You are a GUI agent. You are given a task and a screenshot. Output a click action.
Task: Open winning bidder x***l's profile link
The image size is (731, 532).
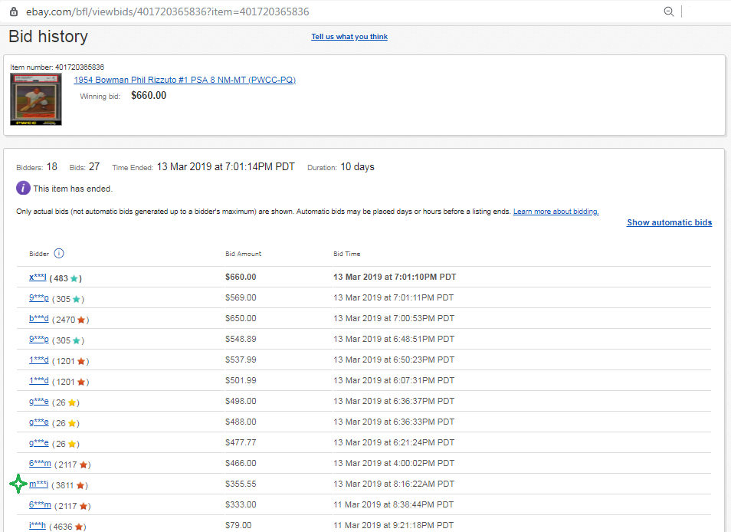click(x=38, y=277)
